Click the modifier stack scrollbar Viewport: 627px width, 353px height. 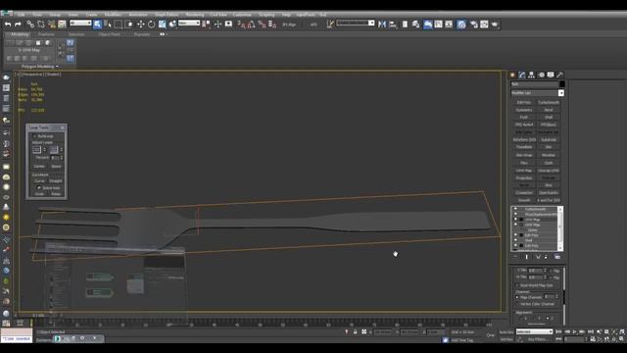(x=560, y=228)
